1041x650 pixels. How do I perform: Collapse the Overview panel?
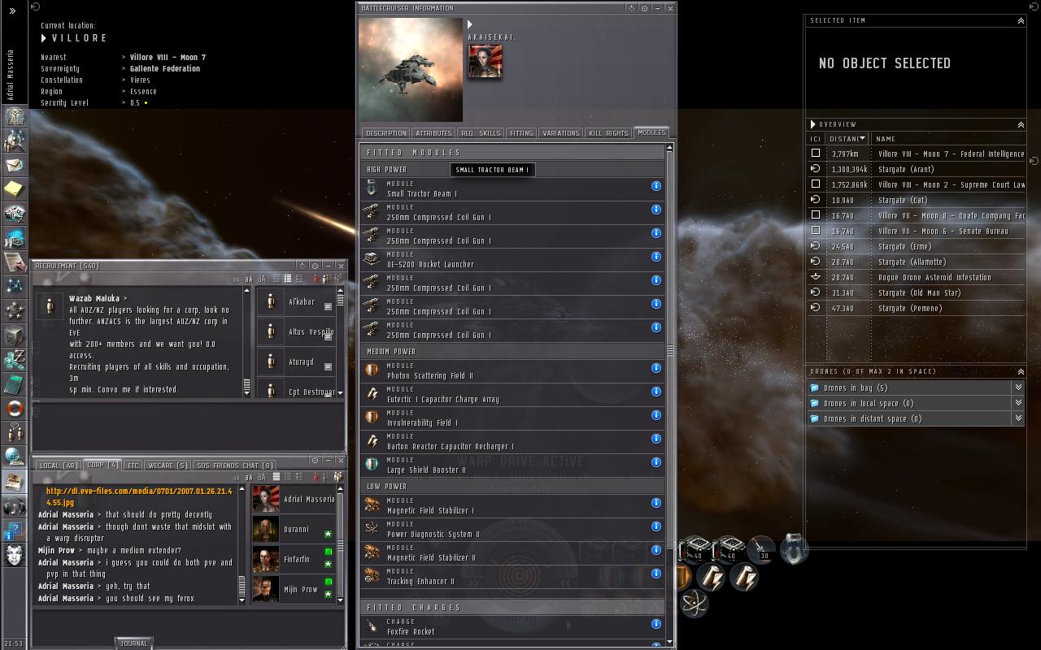[1021, 124]
